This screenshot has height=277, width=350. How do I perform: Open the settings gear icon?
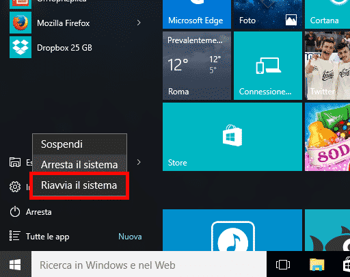click(15, 187)
